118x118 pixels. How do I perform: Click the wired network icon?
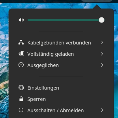(21, 42)
